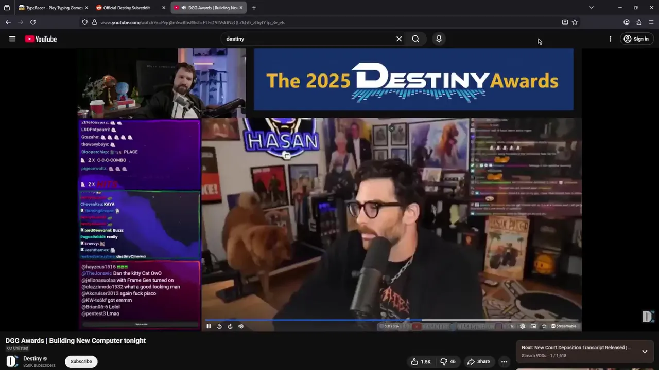View site security padlock info
The width and height of the screenshot is (659, 370).
pyautogui.click(x=94, y=22)
